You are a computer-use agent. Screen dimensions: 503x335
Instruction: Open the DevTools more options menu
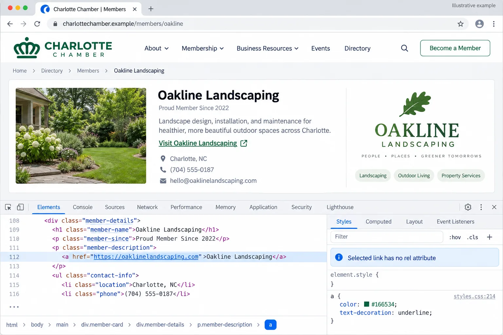coord(481,207)
